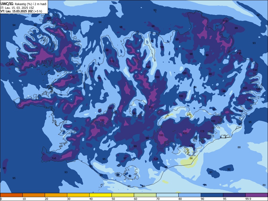Click the orange 10–20 legend swatch
268x201 pixels.
[x=34, y=195]
